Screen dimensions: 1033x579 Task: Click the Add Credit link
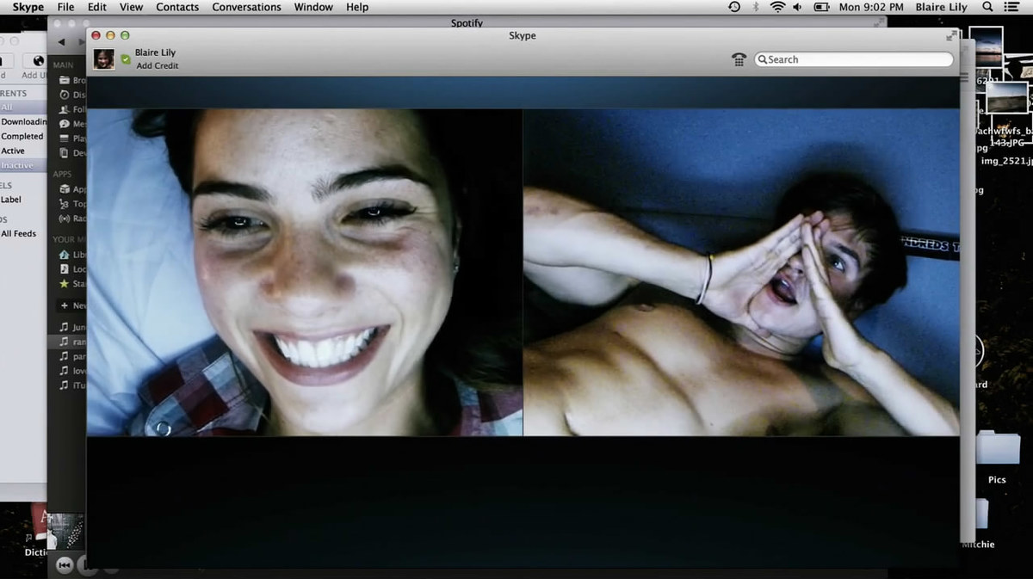pyautogui.click(x=156, y=66)
